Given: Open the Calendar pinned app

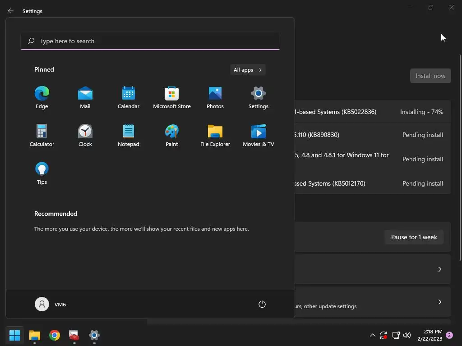Looking at the screenshot, I should [x=129, y=98].
